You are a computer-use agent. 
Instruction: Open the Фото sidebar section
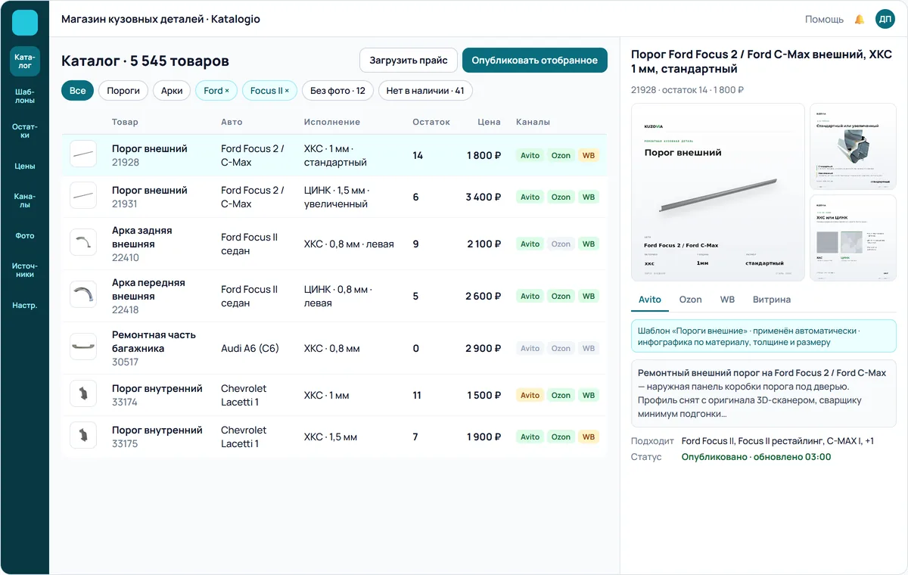25,235
